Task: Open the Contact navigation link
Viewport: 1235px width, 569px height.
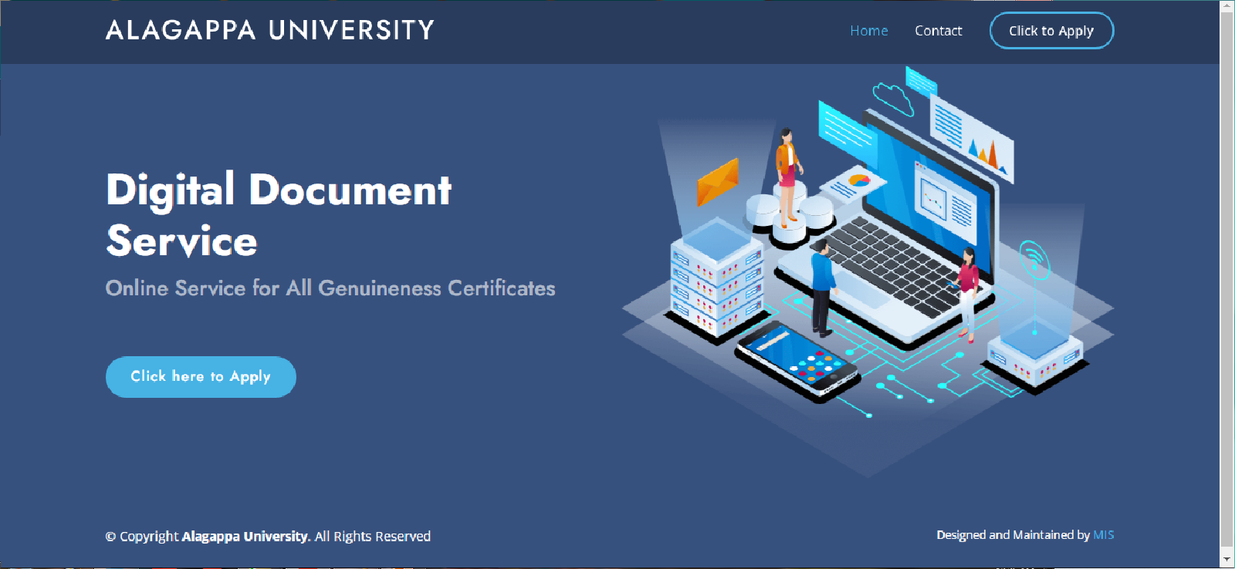Action: [938, 31]
